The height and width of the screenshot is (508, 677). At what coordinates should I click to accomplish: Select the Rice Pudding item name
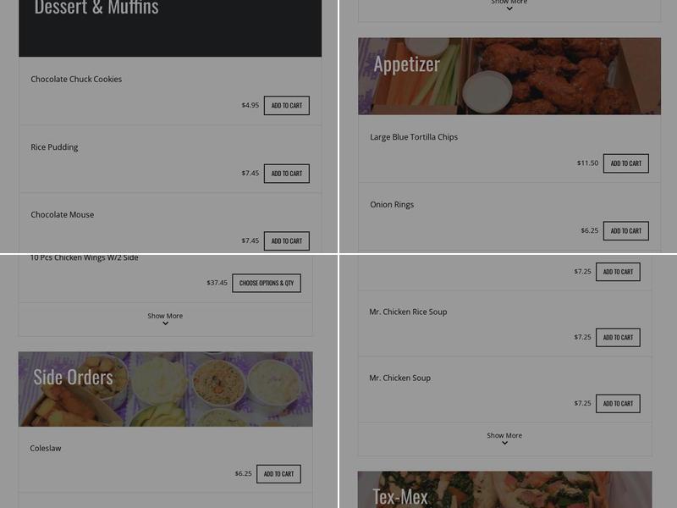coord(54,147)
